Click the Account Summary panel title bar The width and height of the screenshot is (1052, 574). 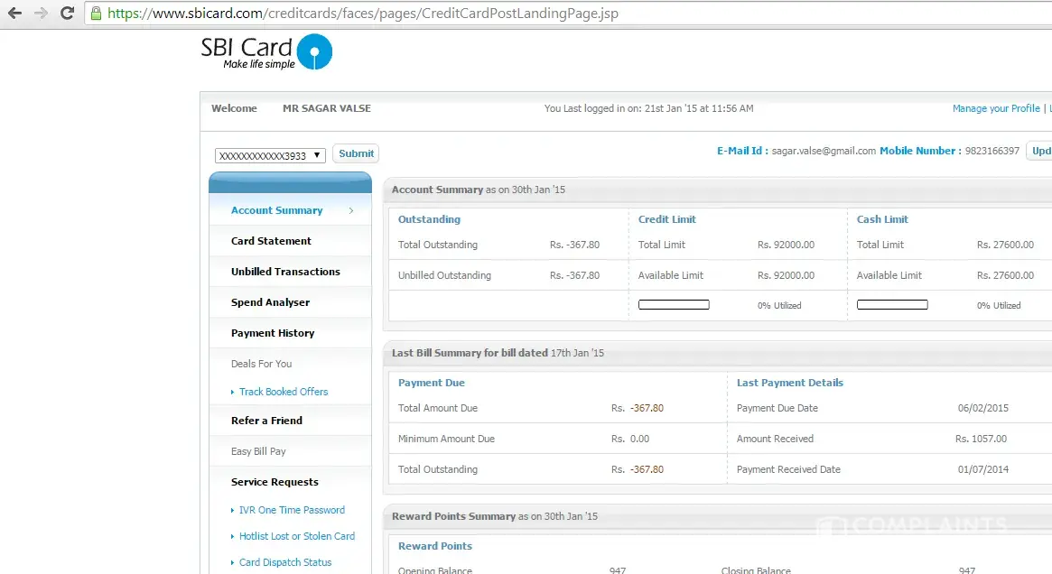click(717, 190)
